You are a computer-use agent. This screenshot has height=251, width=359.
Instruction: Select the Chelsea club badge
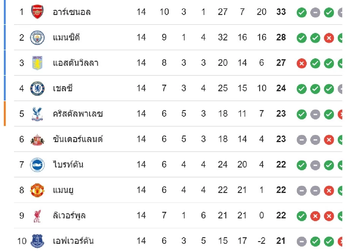pyautogui.click(x=37, y=89)
